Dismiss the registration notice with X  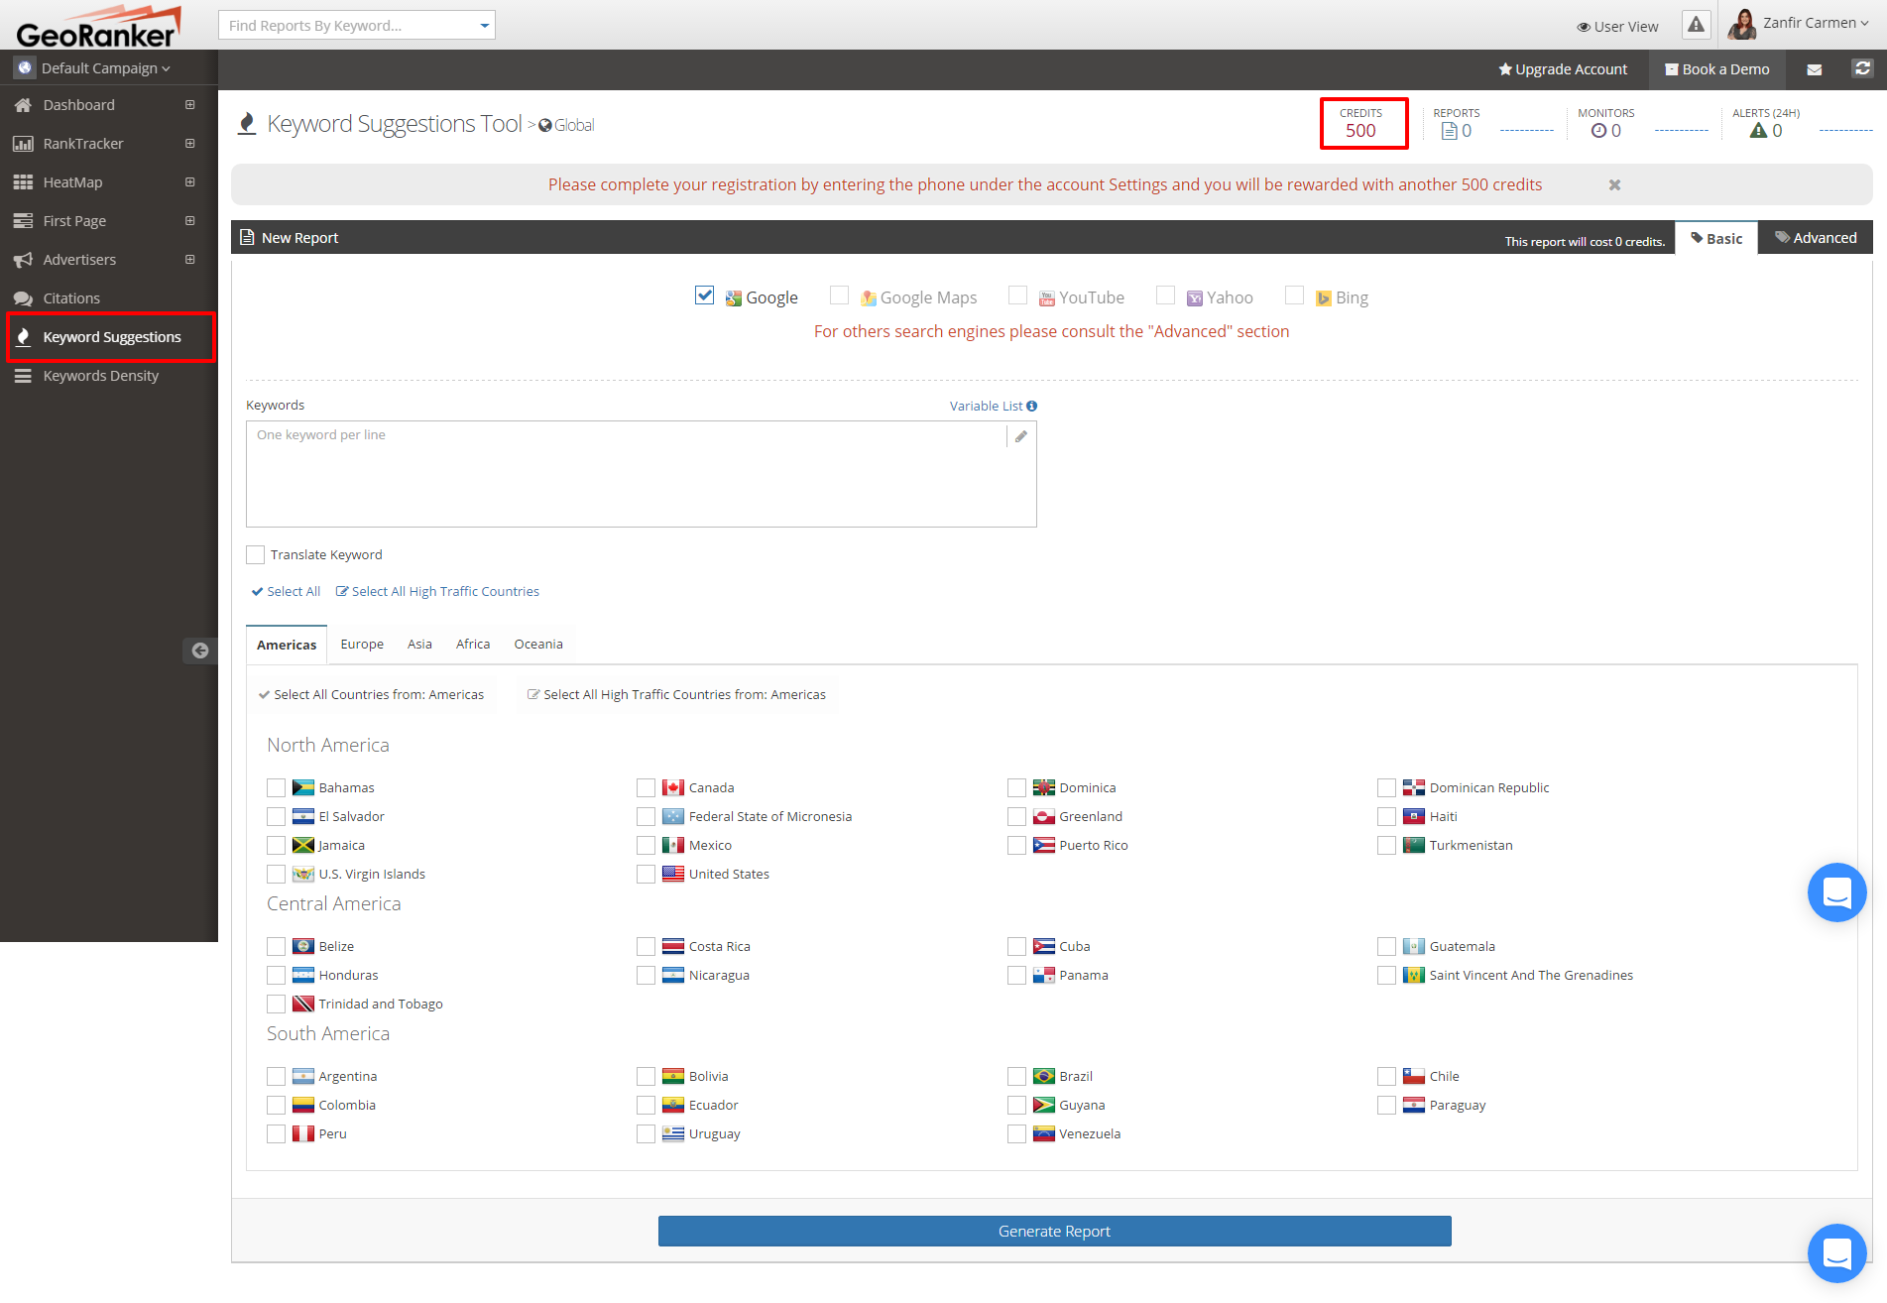point(1614,185)
